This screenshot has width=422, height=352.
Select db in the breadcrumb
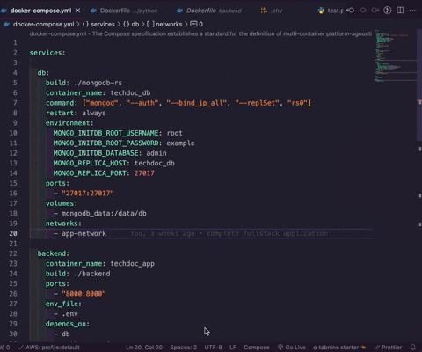point(135,24)
